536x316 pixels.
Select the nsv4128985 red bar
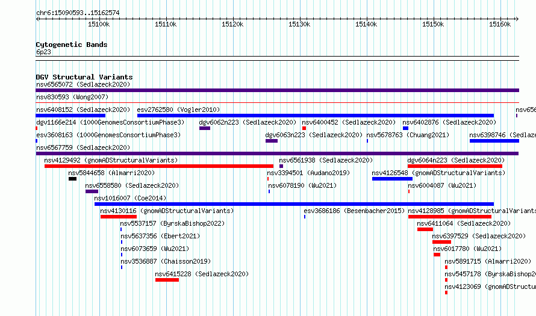pyautogui.click(x=450, y=217)
